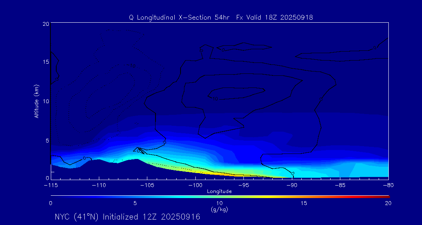Click the '(g/kg)' units label below colorbar
The image size is (422, 225).
click(x=219, y=209)
